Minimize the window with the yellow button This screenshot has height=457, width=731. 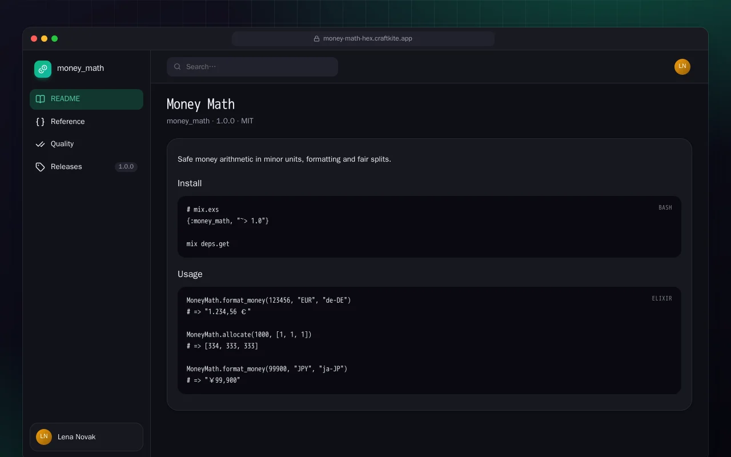point(44,39)
